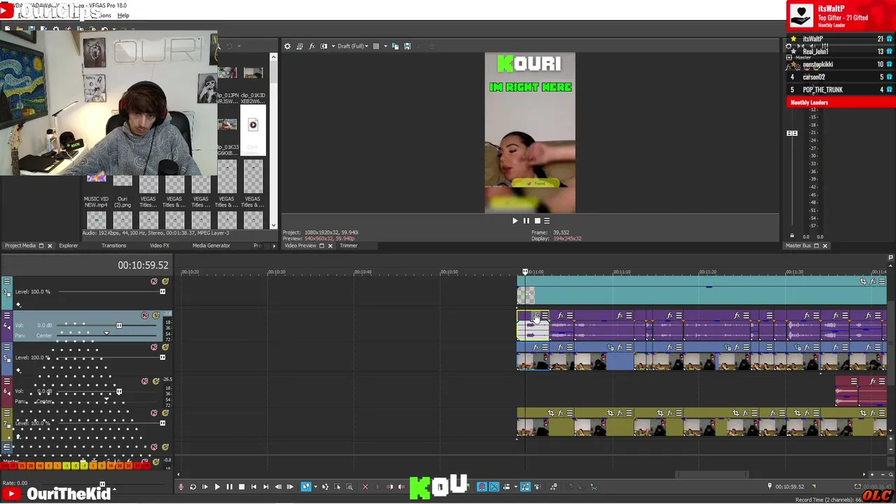Click Play below the video preview
Viewport: 896px width, 504px height.
click(514, 220)
